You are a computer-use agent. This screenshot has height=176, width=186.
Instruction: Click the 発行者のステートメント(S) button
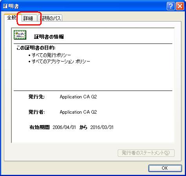click(x=146, y=153)
